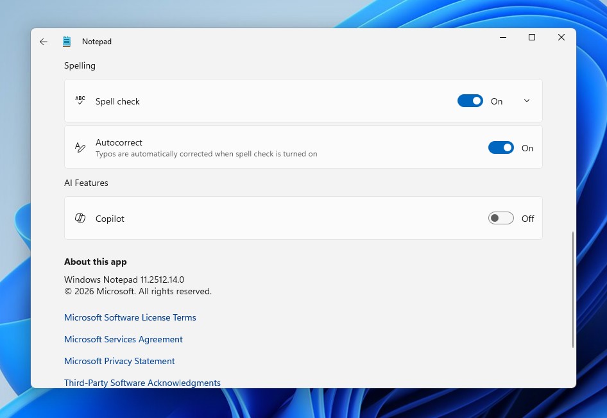
Task: Disable the Autocorrect toggle
Action: click(x=500, y=147)
